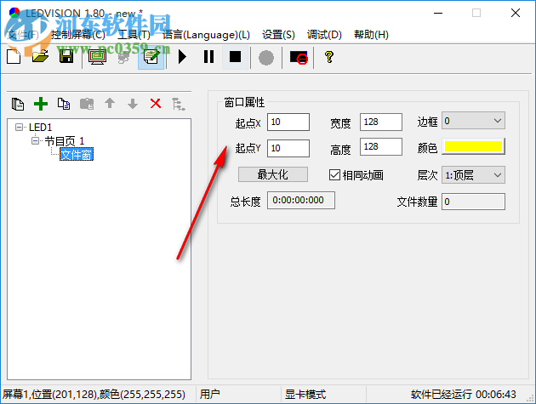Viewport: 536px width, 404px height.
Task: Stop playback with the stop button
Action: point(235,57)
